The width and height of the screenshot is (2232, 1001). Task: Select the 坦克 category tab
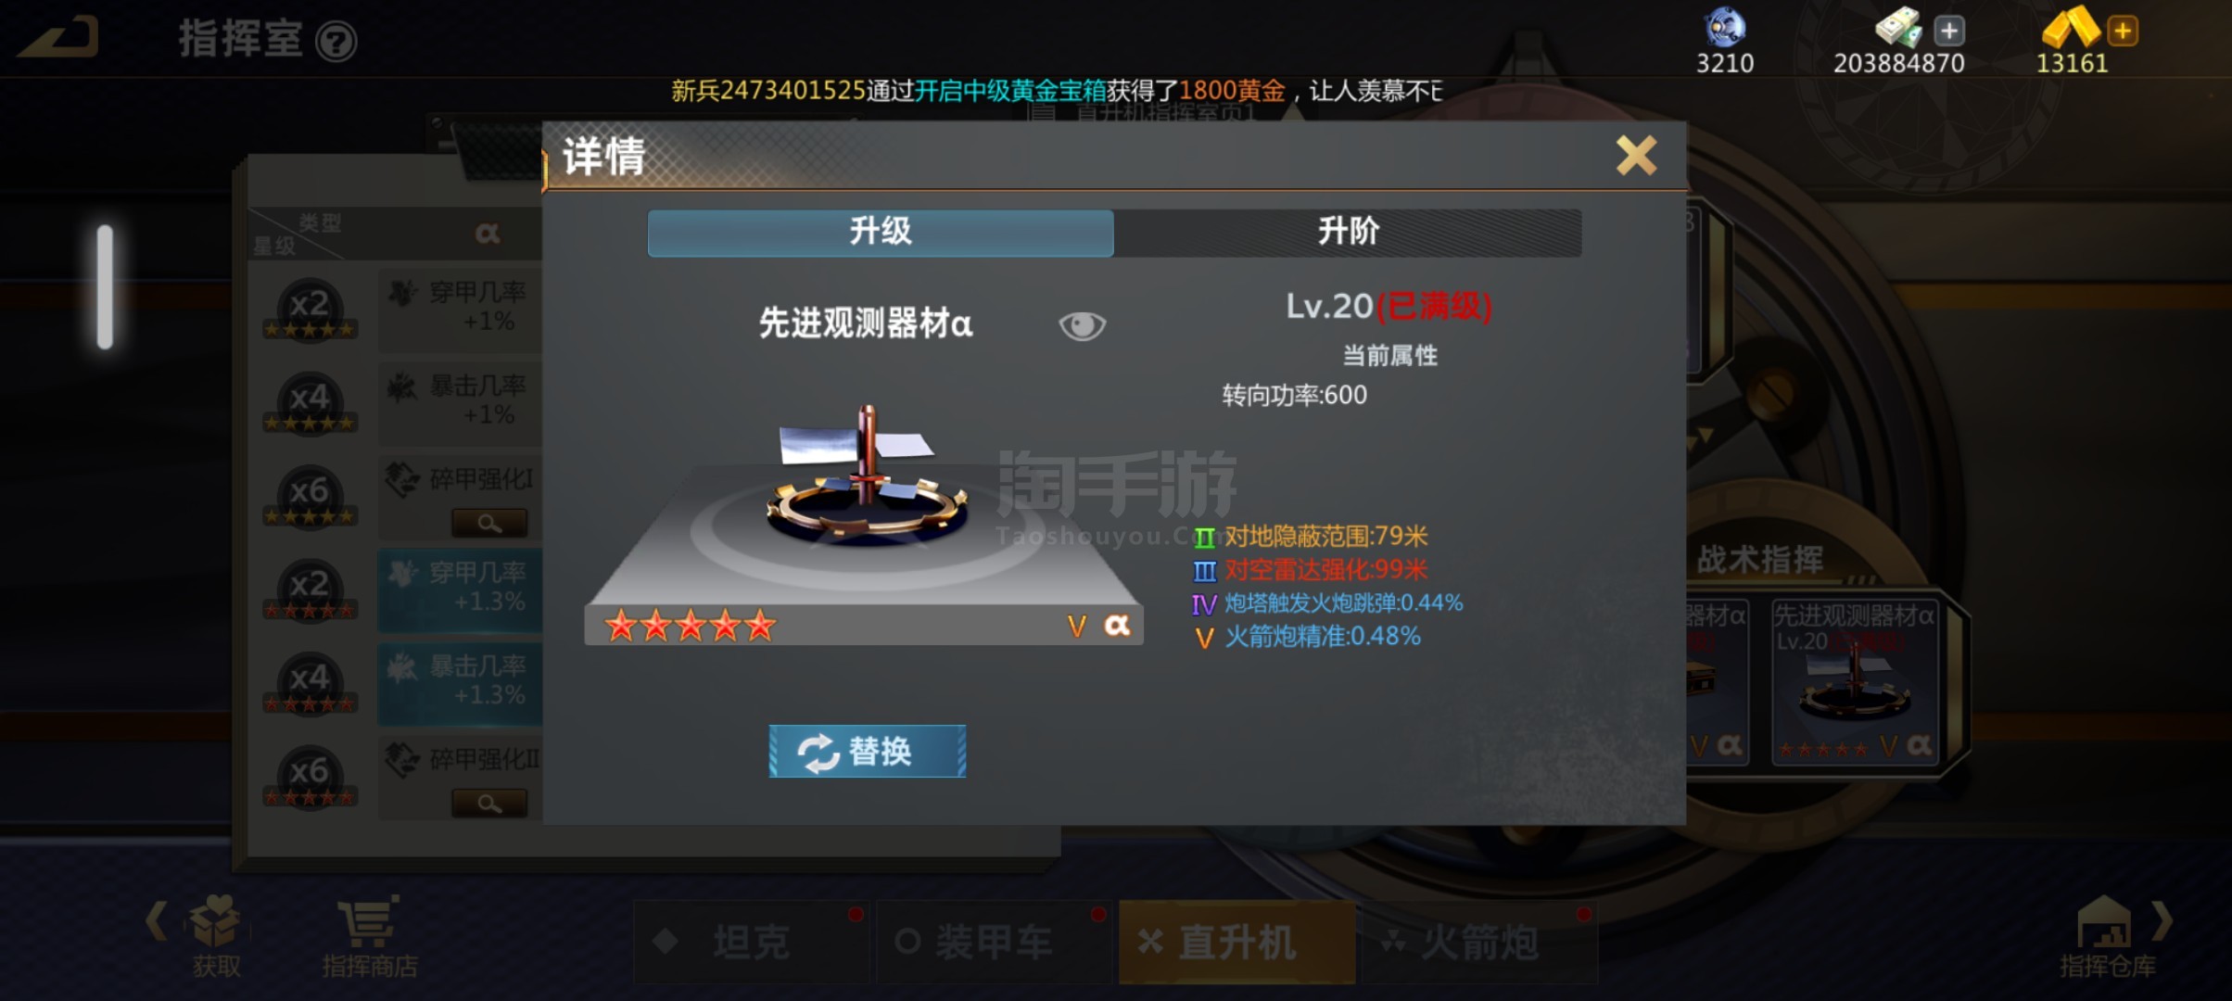click(x=751, y=942)
